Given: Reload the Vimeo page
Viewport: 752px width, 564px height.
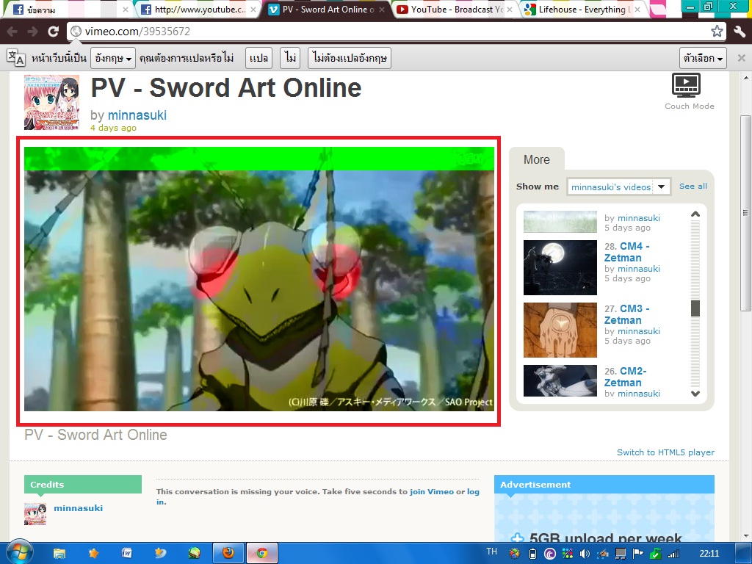Looking at the screenshot, I should pyautogui.click(x=53, y=32).
